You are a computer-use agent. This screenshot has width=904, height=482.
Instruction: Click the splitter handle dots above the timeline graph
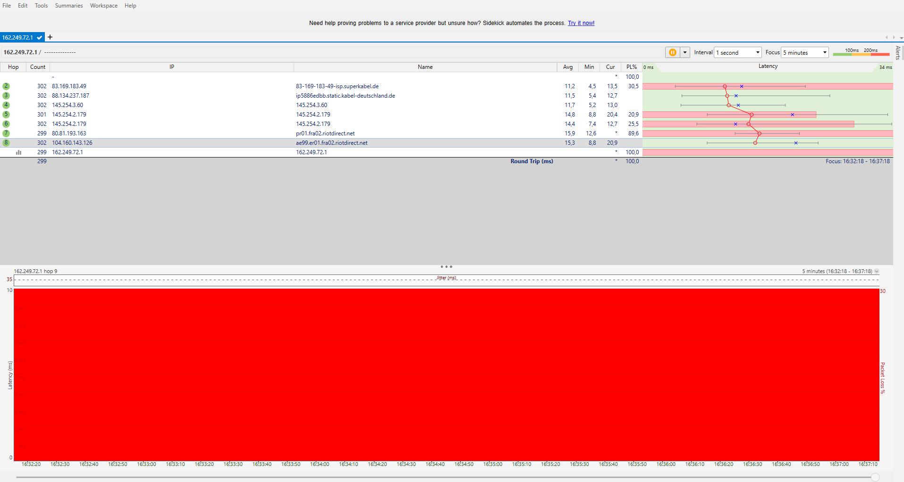(446, 267)
